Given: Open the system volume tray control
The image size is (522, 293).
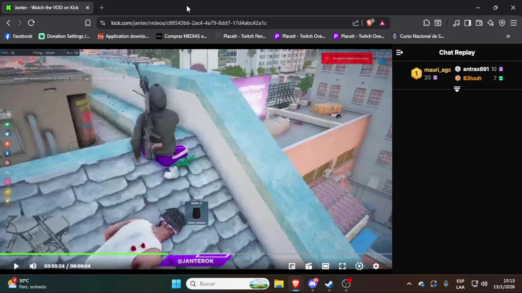Looking at the screenshot, I should 484,284.
